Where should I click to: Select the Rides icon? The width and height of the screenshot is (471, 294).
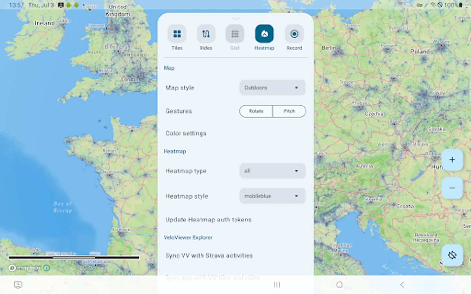pos(206,34)
